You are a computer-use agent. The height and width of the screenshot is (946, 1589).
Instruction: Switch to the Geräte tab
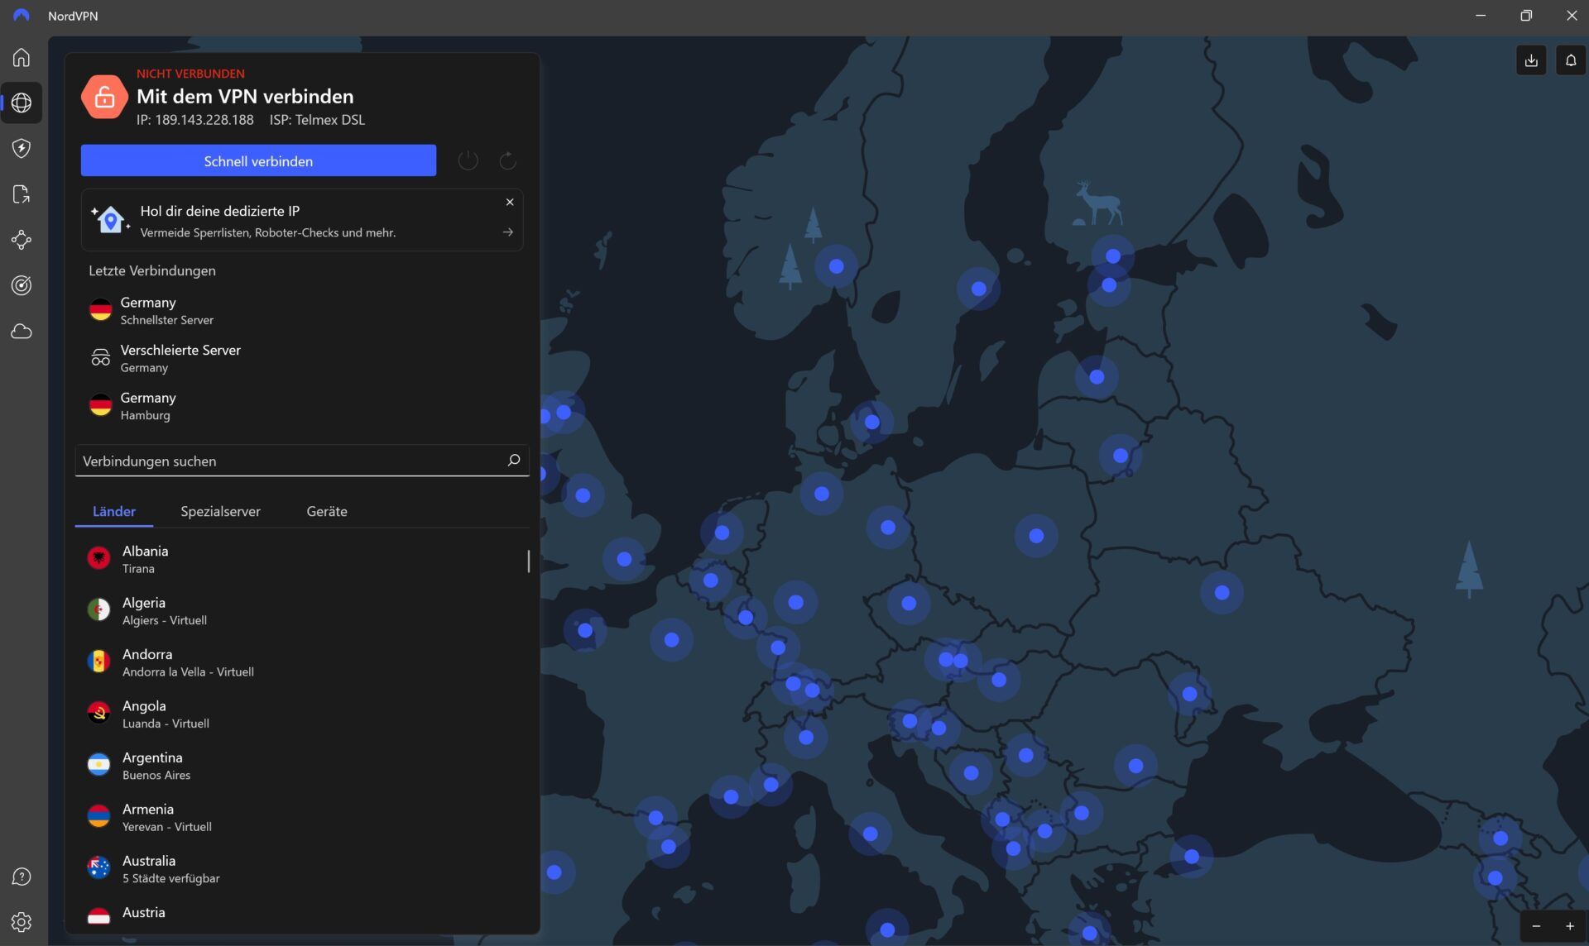[x=327, y=511]
